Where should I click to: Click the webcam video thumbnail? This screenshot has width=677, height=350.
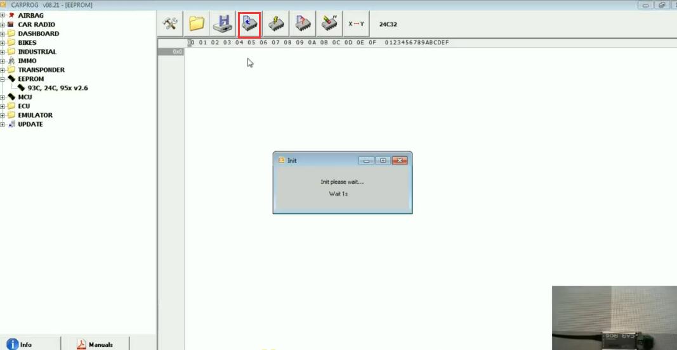point(614,318)
